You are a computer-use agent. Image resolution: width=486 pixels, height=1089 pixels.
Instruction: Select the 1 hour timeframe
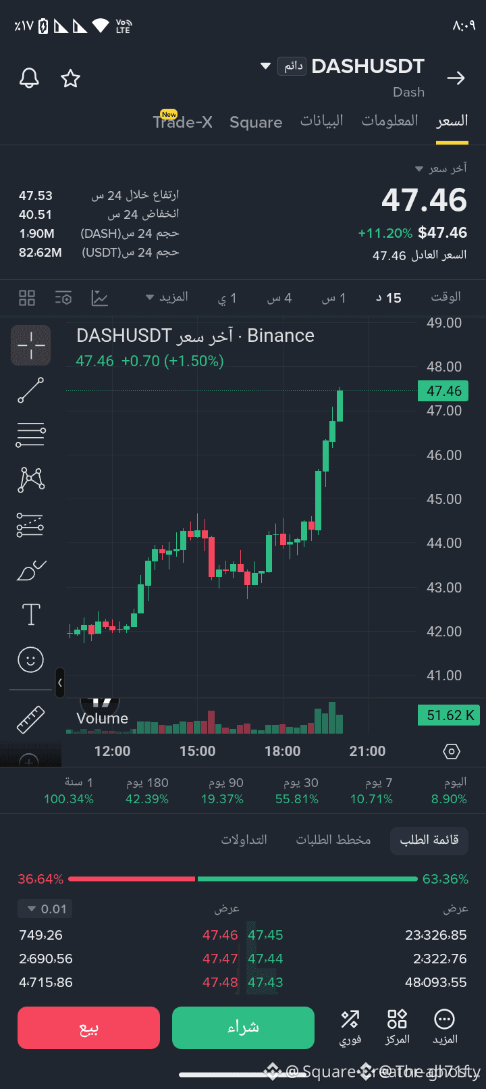333,298
